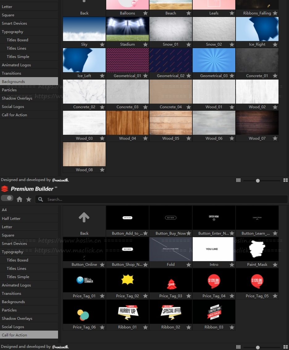
Task: Click the star icon on the Stadium background
Action: click(145, 44)
